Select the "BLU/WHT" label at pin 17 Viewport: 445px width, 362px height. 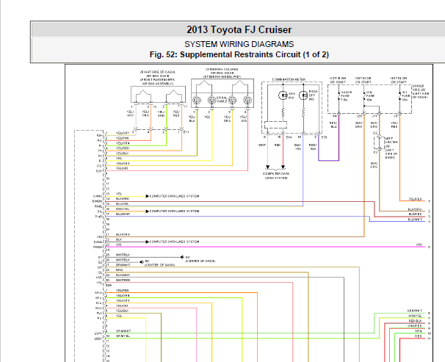[x=123, y=214]
